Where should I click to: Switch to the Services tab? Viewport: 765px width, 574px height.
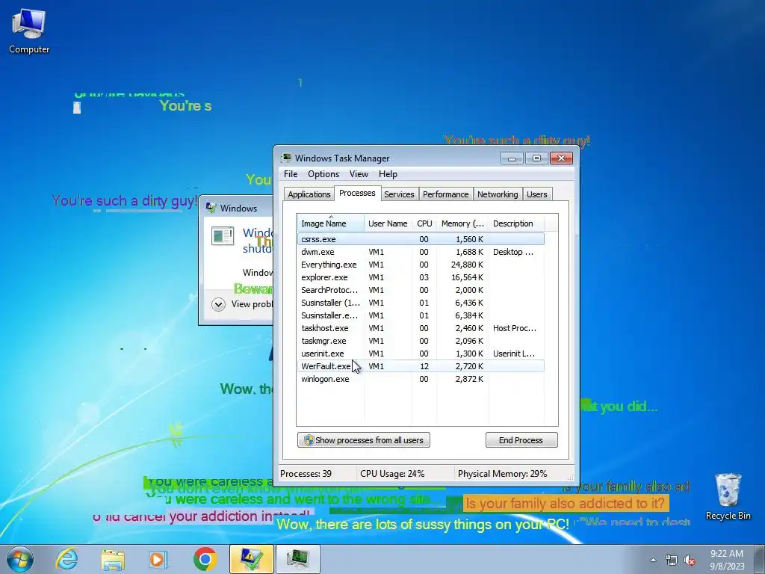(x=399, y=194)
